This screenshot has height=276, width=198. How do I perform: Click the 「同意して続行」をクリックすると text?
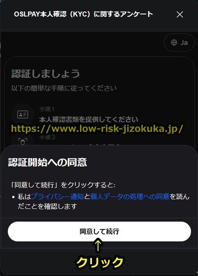tap(63, 185)
